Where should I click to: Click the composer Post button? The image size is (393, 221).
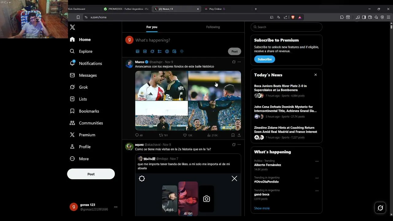[x=235, y=51]
